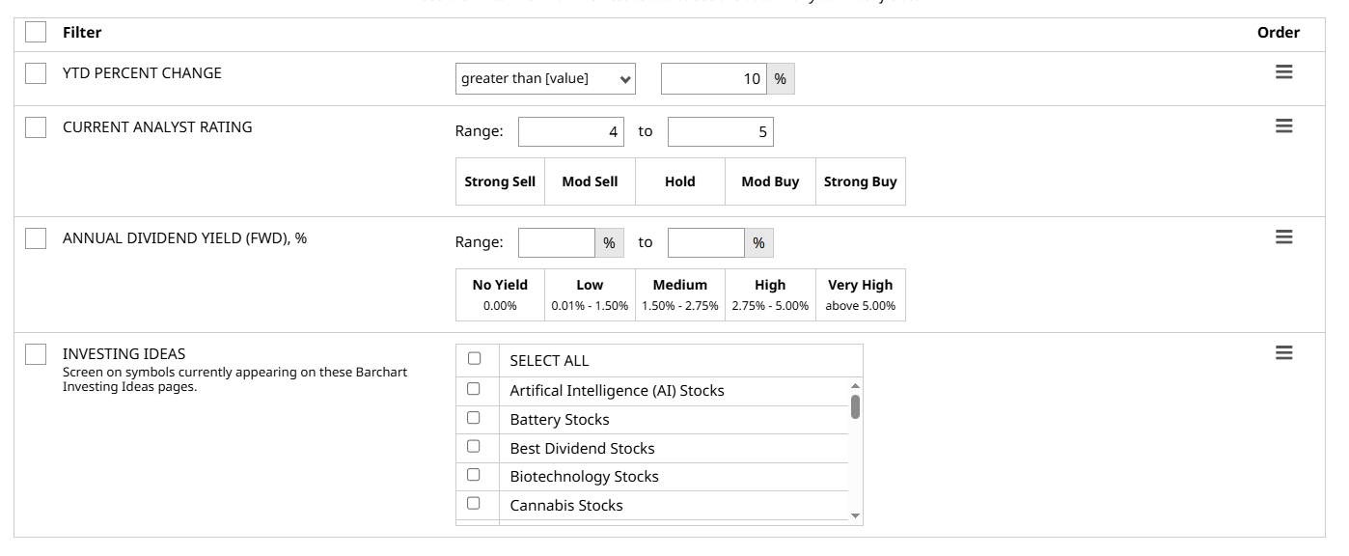Click the YTD Percent Change reorder handle icon
This screenshot has width=1349, height=556.
[x=1283, y=72]
